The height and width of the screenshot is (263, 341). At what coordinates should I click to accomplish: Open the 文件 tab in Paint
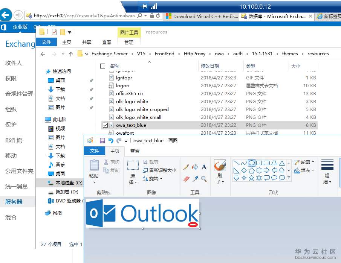(x=95, y=151)
